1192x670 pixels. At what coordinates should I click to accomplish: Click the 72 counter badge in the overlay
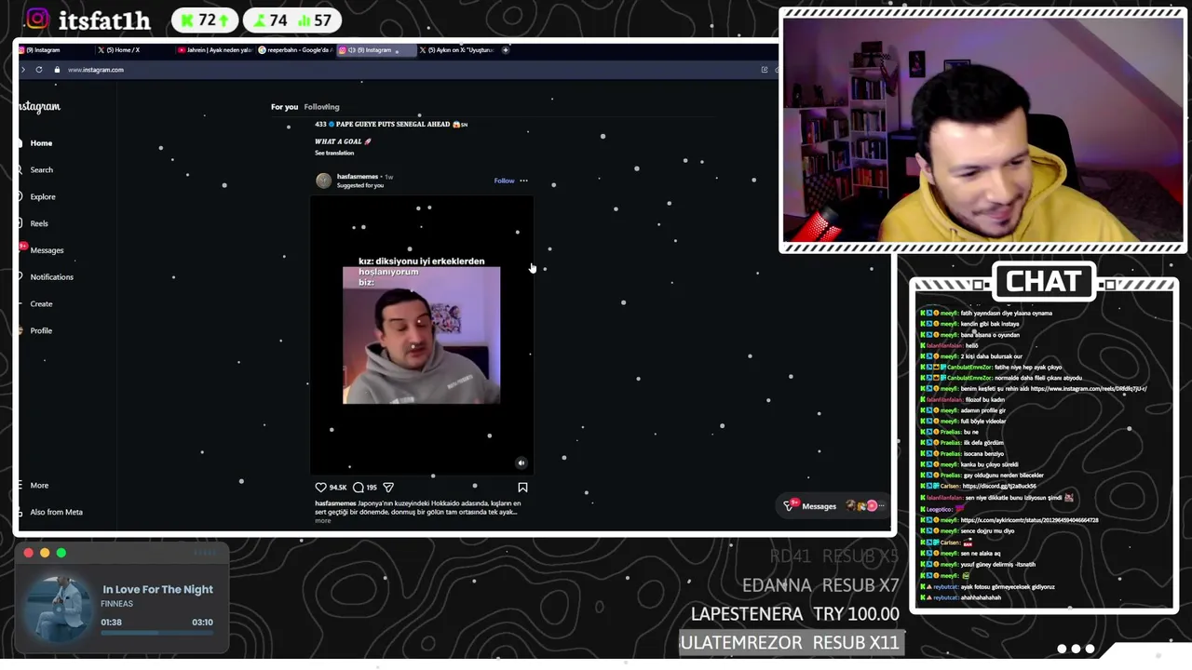[204, 20]
